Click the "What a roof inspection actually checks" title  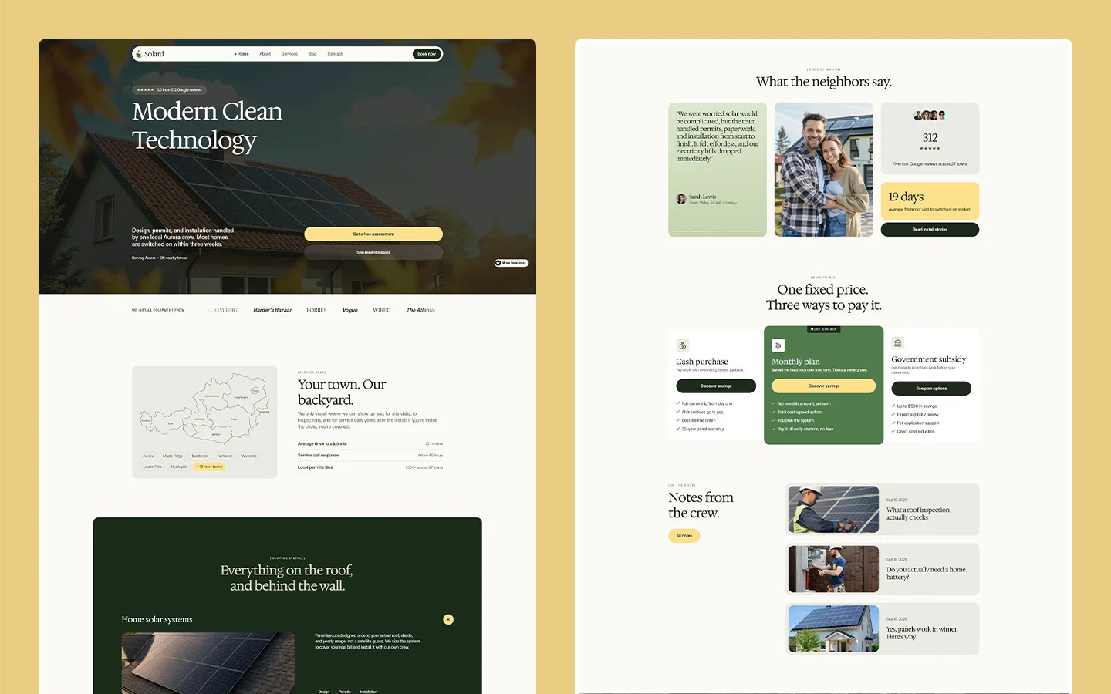(918, 514)
